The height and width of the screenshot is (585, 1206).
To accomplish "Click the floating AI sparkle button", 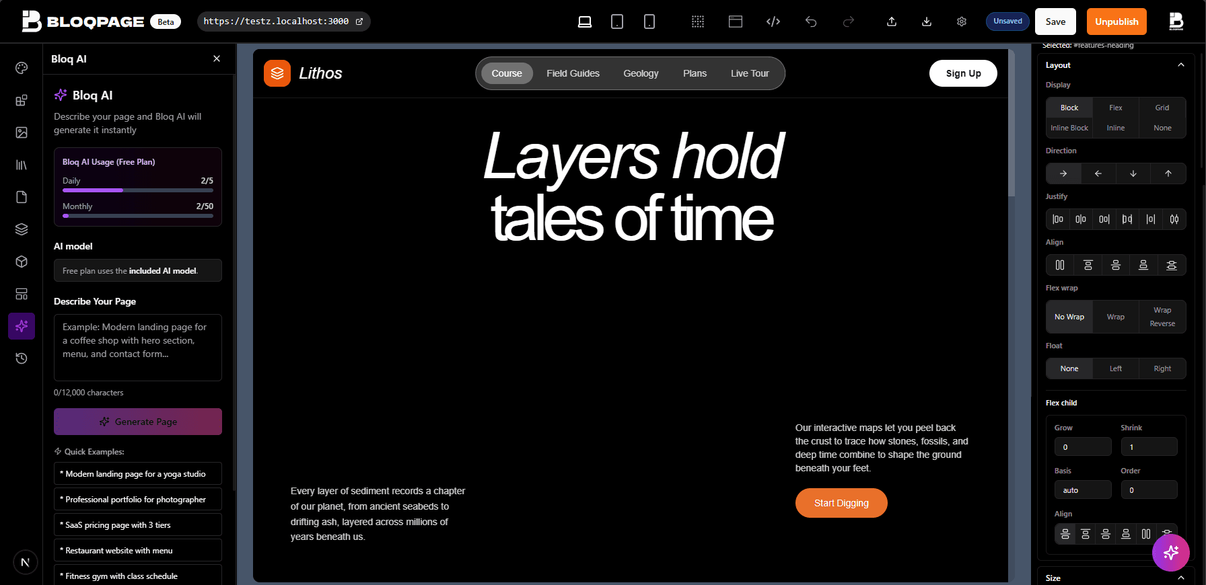I will [1171, 553].
